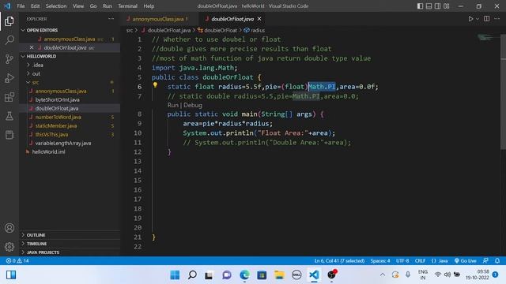Open the Go menu
This screenshot has width=506, height=284.
point(93,6)
